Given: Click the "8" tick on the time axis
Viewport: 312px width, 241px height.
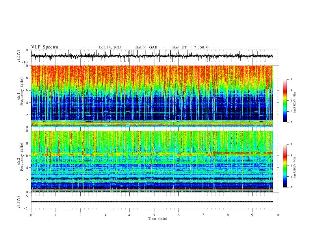Looking at the screenshot, I should point(228,215).
